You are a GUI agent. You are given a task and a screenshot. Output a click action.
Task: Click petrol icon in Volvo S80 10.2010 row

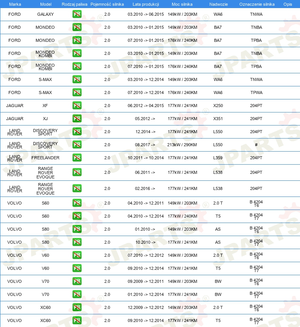pyautogui.click(x=77, y=242)
